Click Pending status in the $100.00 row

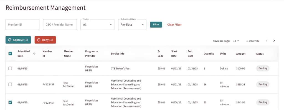[x=263, y=68]
